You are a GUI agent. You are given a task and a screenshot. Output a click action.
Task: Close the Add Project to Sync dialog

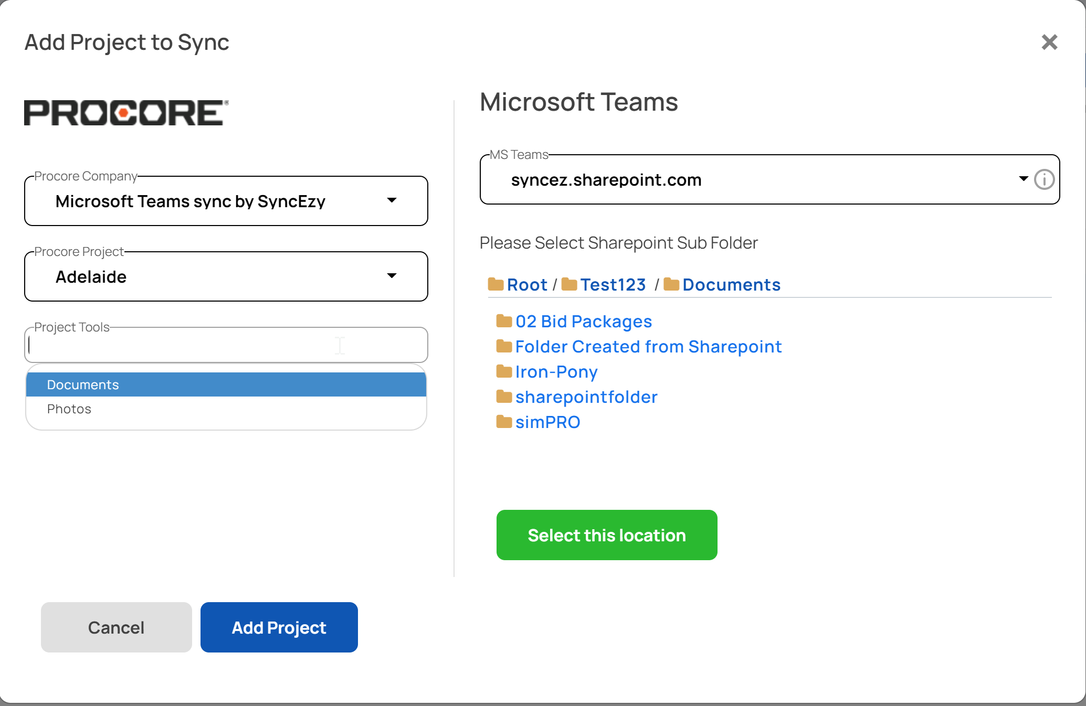tap(1049, 42)
